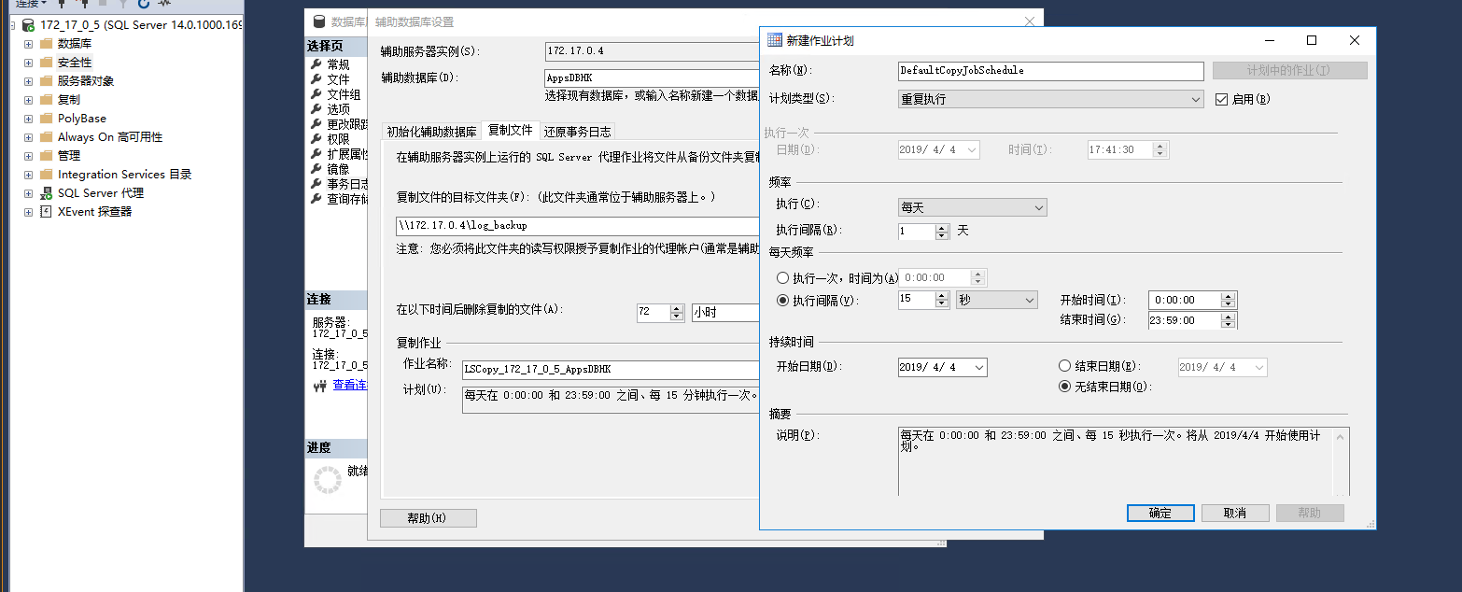
Task: Switch to the 初始化辅助数据库 tab
Action: click(429, 131)
